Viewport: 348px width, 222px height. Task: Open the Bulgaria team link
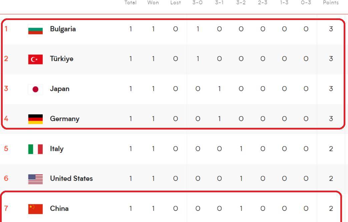(63, 29)
